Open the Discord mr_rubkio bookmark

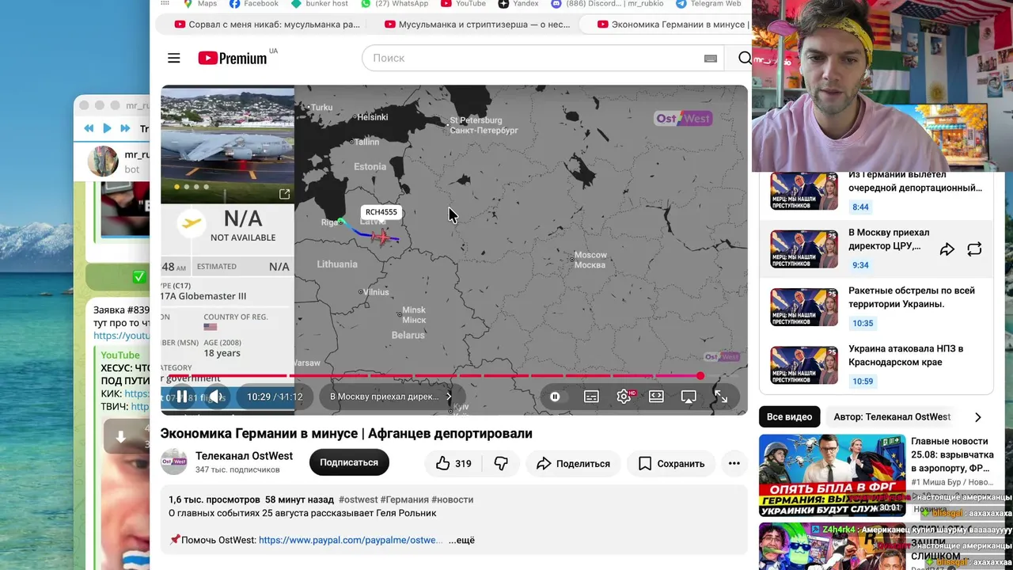[x=605, y=4]
